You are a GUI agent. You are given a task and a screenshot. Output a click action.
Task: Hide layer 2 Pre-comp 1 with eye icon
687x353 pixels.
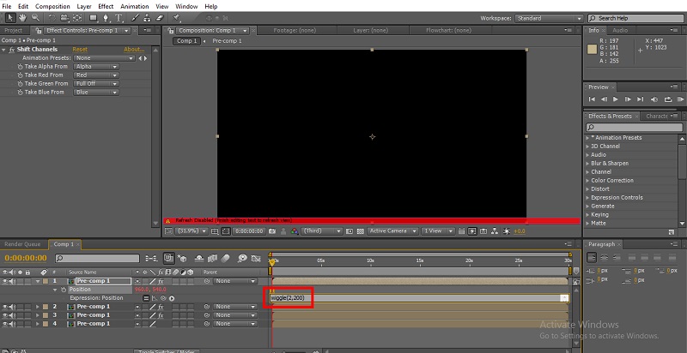pos(4,306)
